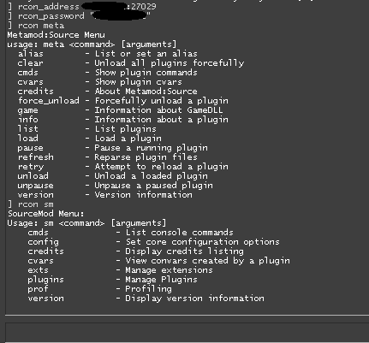
Task: Select the 'alias' command description
Action: 146,54
